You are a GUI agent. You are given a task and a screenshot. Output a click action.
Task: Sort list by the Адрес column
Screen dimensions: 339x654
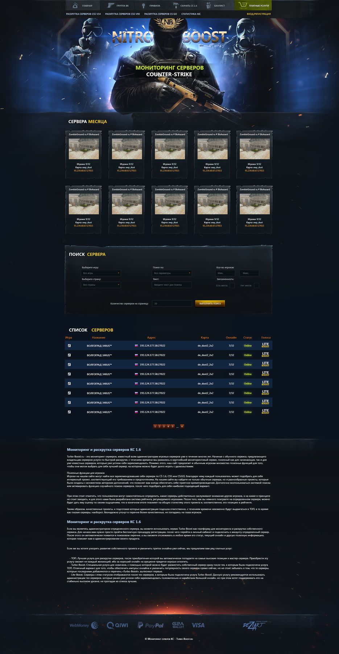[151, 338]
